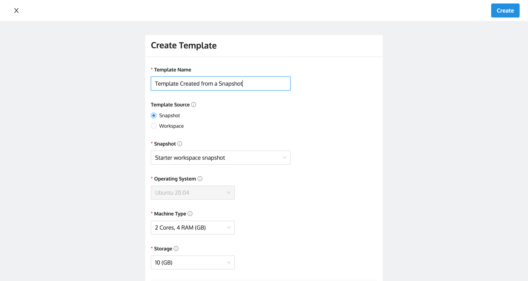
Task: Close the Create Template dialog with X
Action: tap(16, 11)
